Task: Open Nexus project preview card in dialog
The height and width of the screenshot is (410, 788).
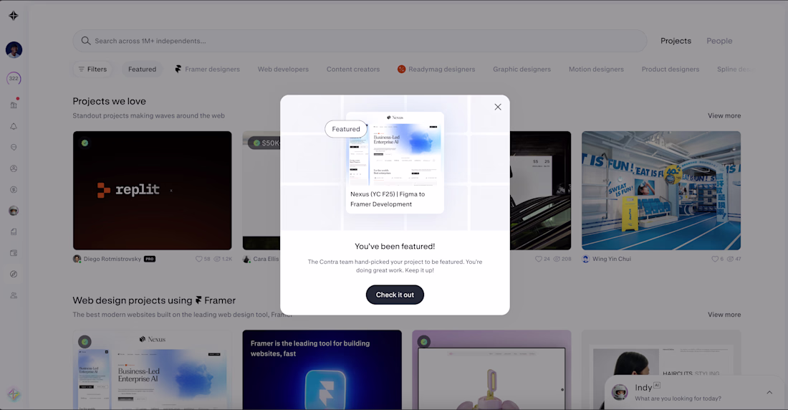Action: click(x=395, y=163)
